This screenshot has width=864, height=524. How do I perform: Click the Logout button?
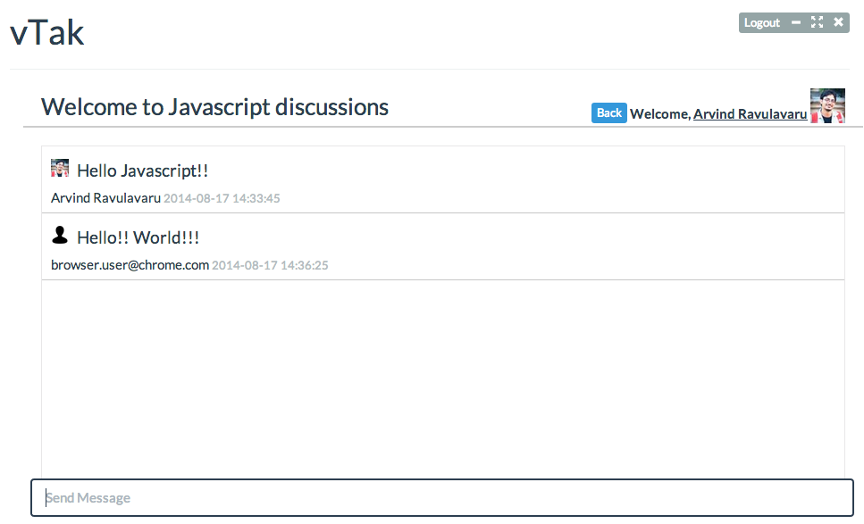tap(762, 22)
